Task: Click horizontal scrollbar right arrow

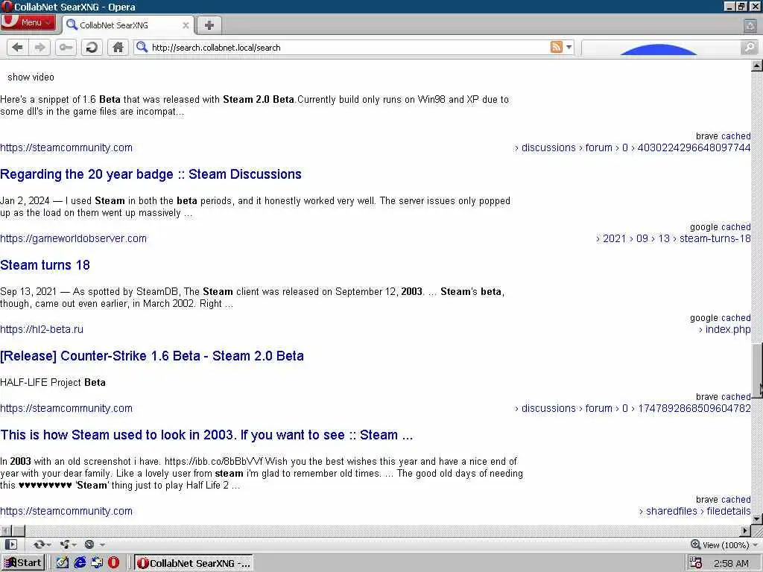Action: 745,530
